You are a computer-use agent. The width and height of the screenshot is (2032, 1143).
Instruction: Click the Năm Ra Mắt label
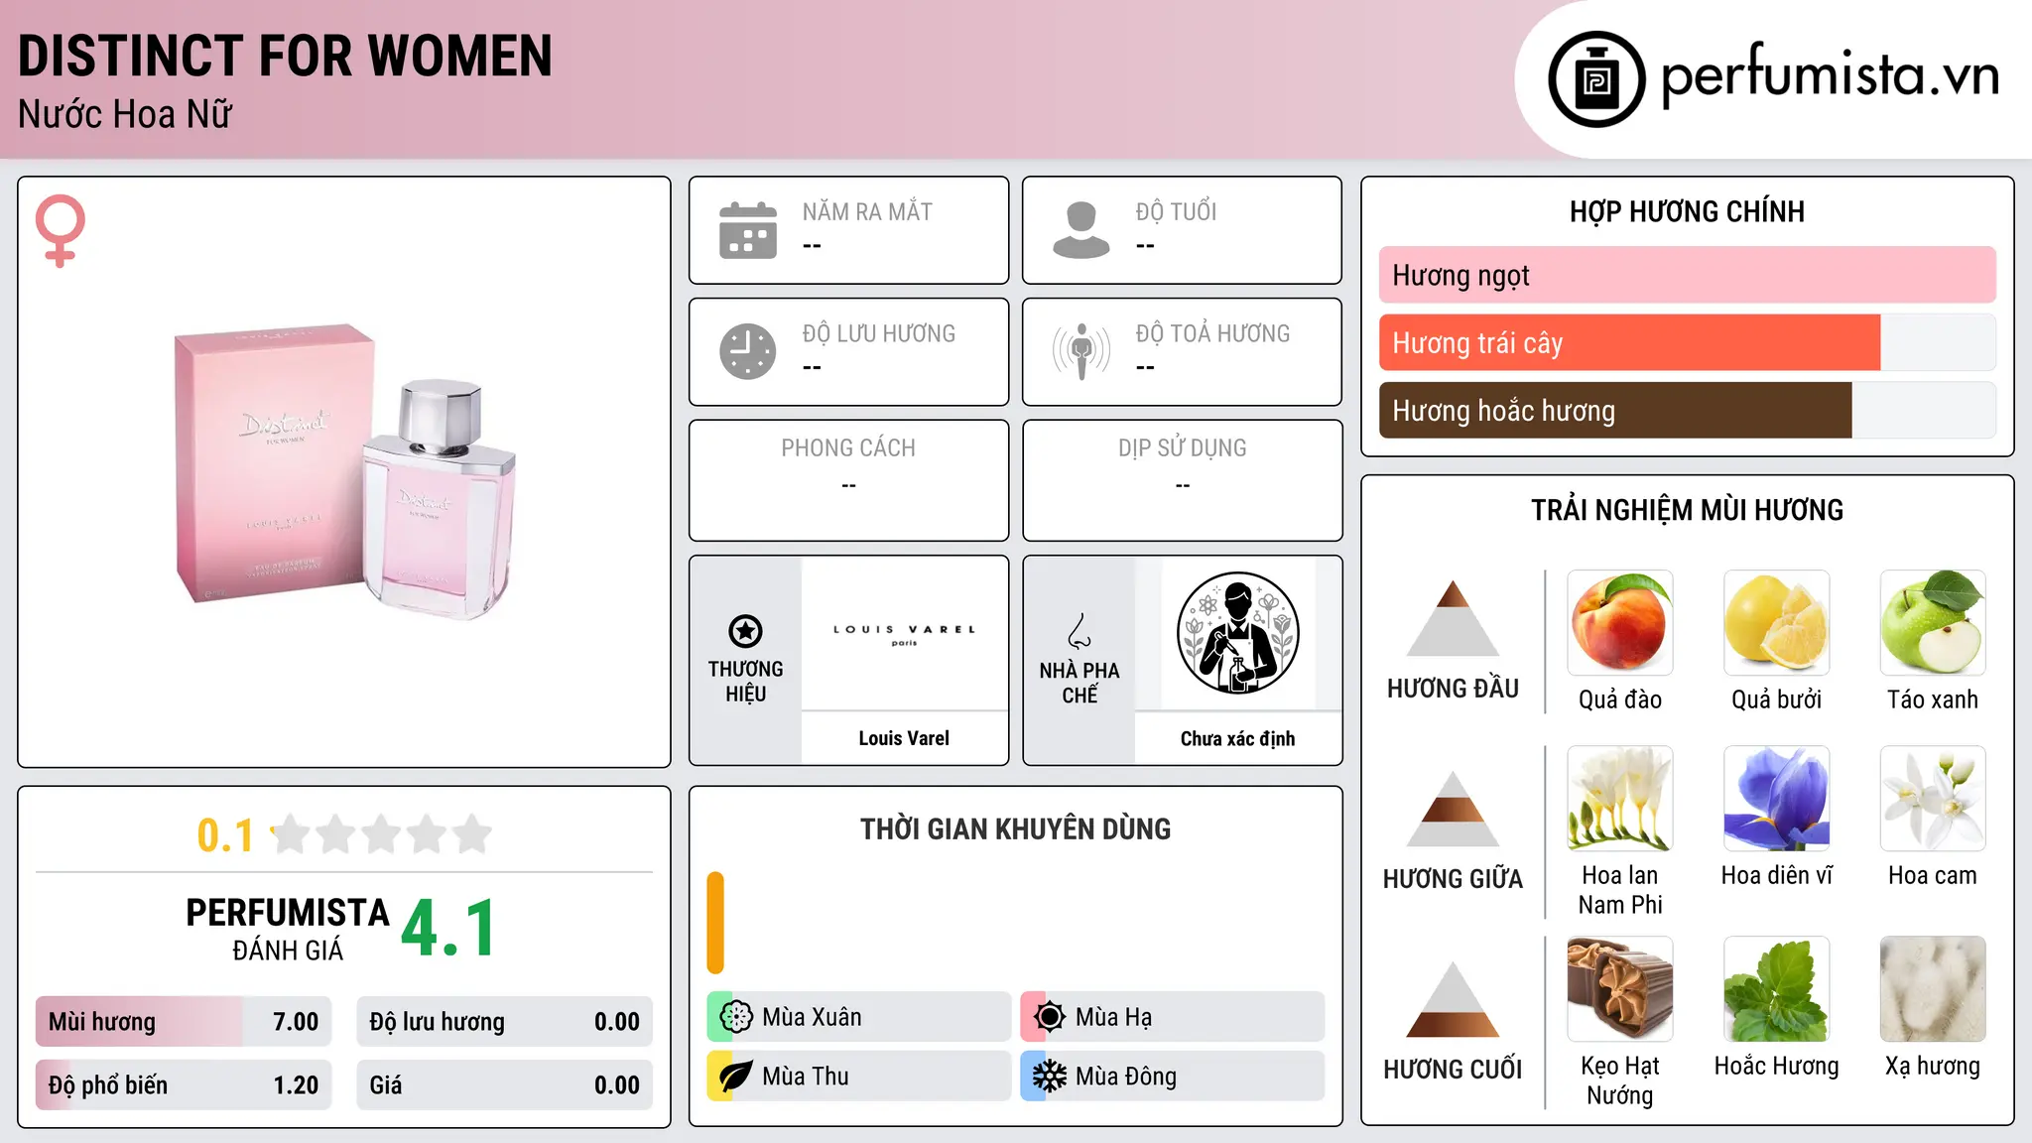tap(867, 211)
